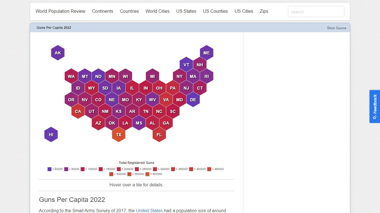Click the NE hexagon tile

[x=112, y=100]
